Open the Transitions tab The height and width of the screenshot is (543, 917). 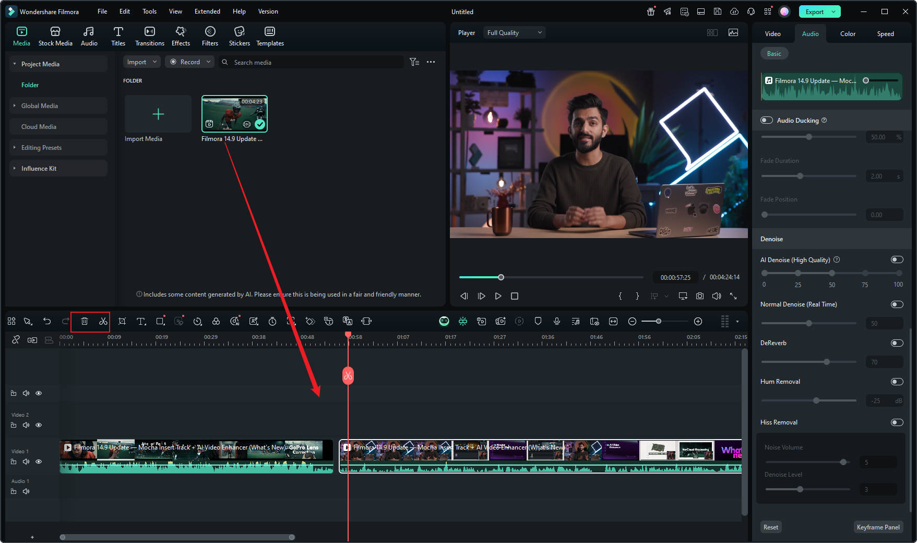[150, 37]
